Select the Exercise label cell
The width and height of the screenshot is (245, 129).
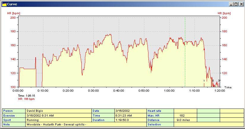coord(14,115)
